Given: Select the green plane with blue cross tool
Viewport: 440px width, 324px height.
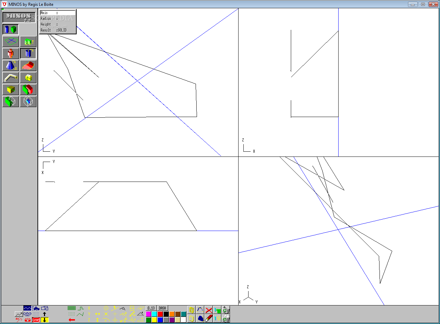Looking at the screenshot, I should coord(11,42).
